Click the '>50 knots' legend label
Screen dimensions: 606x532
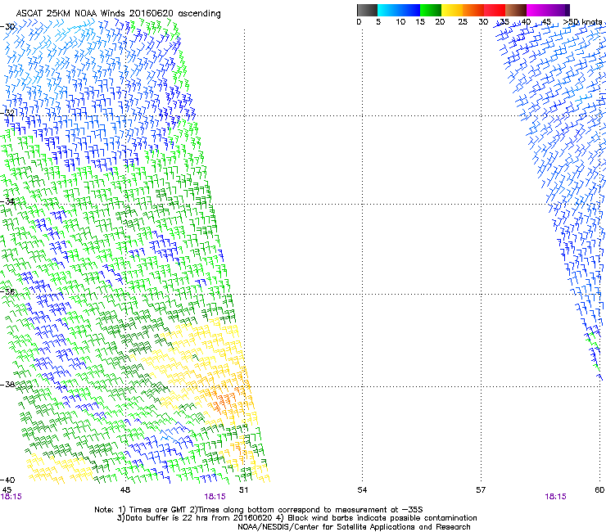[583, 22]
